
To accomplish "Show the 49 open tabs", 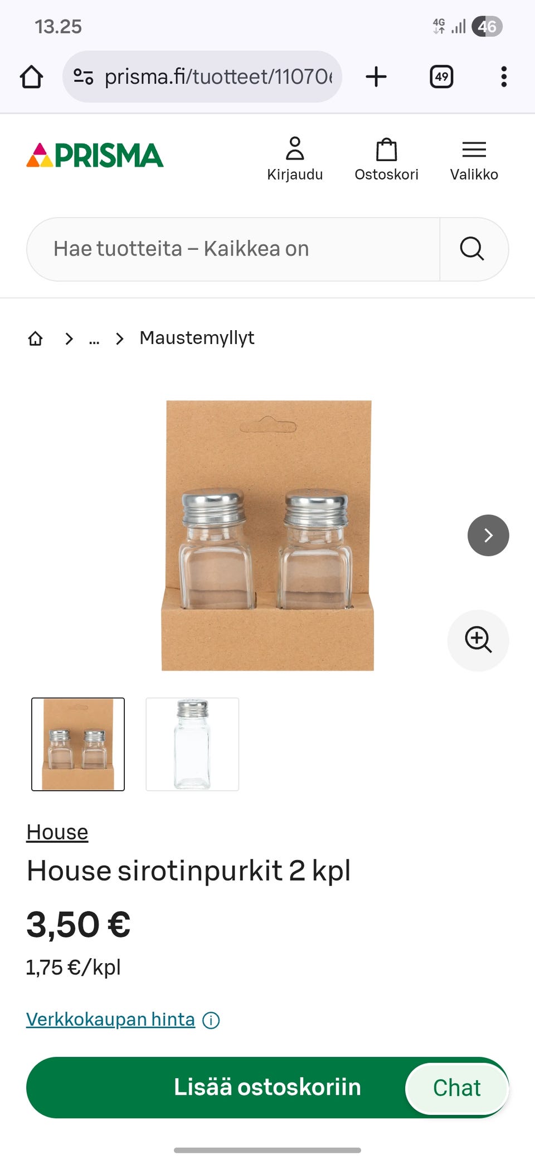I will pyautogui.click(x=441, y=76).
